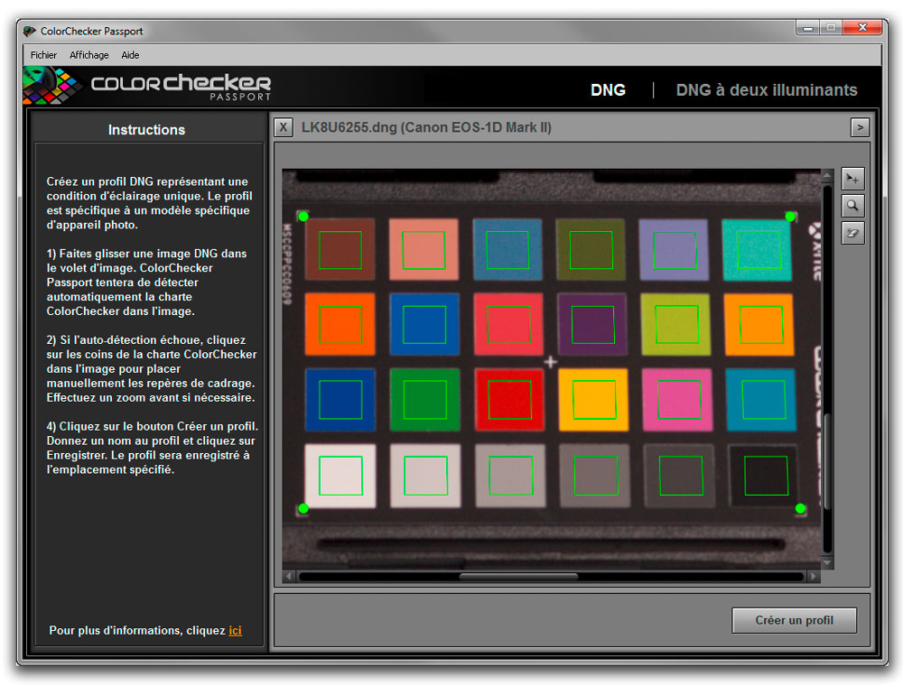903x686 pixels.
Task: Follow the 'ici' information link
Action: tap(235, 631)
